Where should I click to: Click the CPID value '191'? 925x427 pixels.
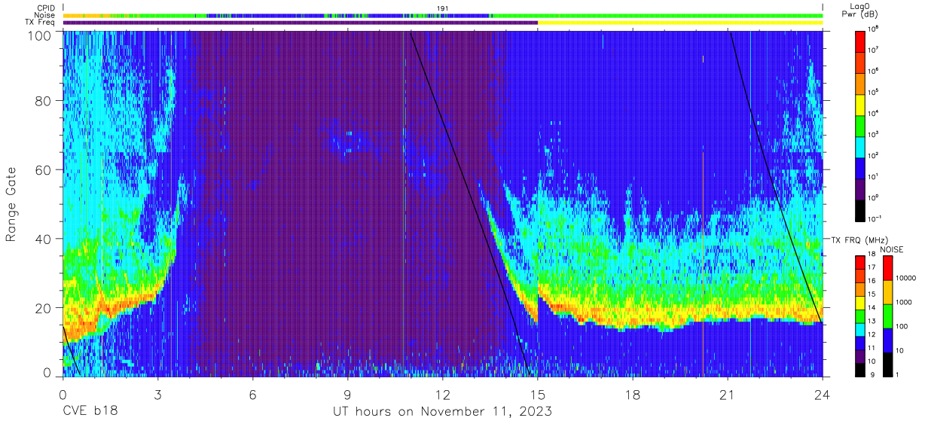(x=443, y=8)
